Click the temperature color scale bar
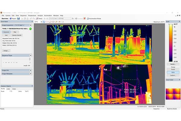Image resolution: width=181 pixels, height=121 pixels. (x=171, y=42)
